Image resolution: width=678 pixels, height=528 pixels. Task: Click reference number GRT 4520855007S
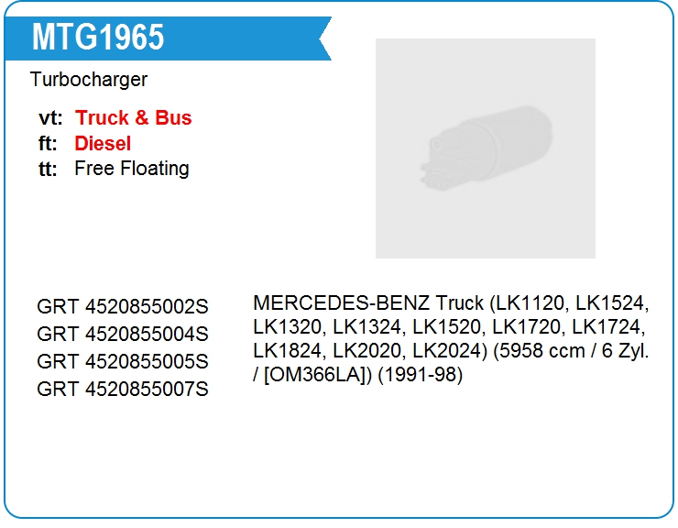123,389
